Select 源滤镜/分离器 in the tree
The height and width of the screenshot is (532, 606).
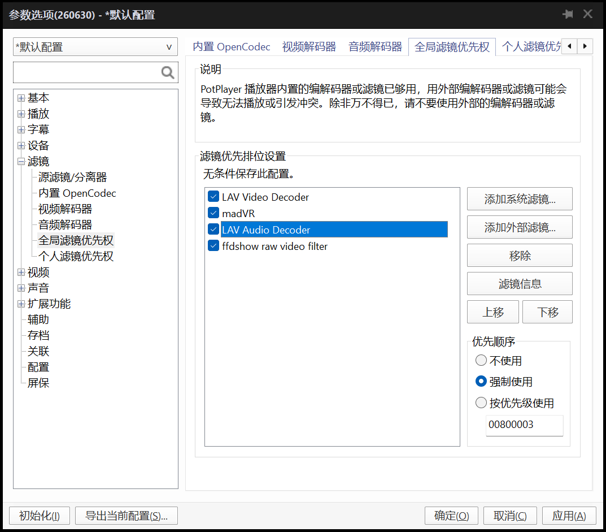click(72, 177)
